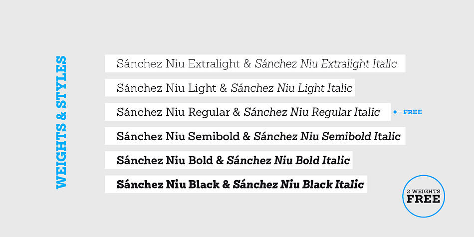
Task: Choose the Sánchez Niu Regular sample text
Action: 173,112
